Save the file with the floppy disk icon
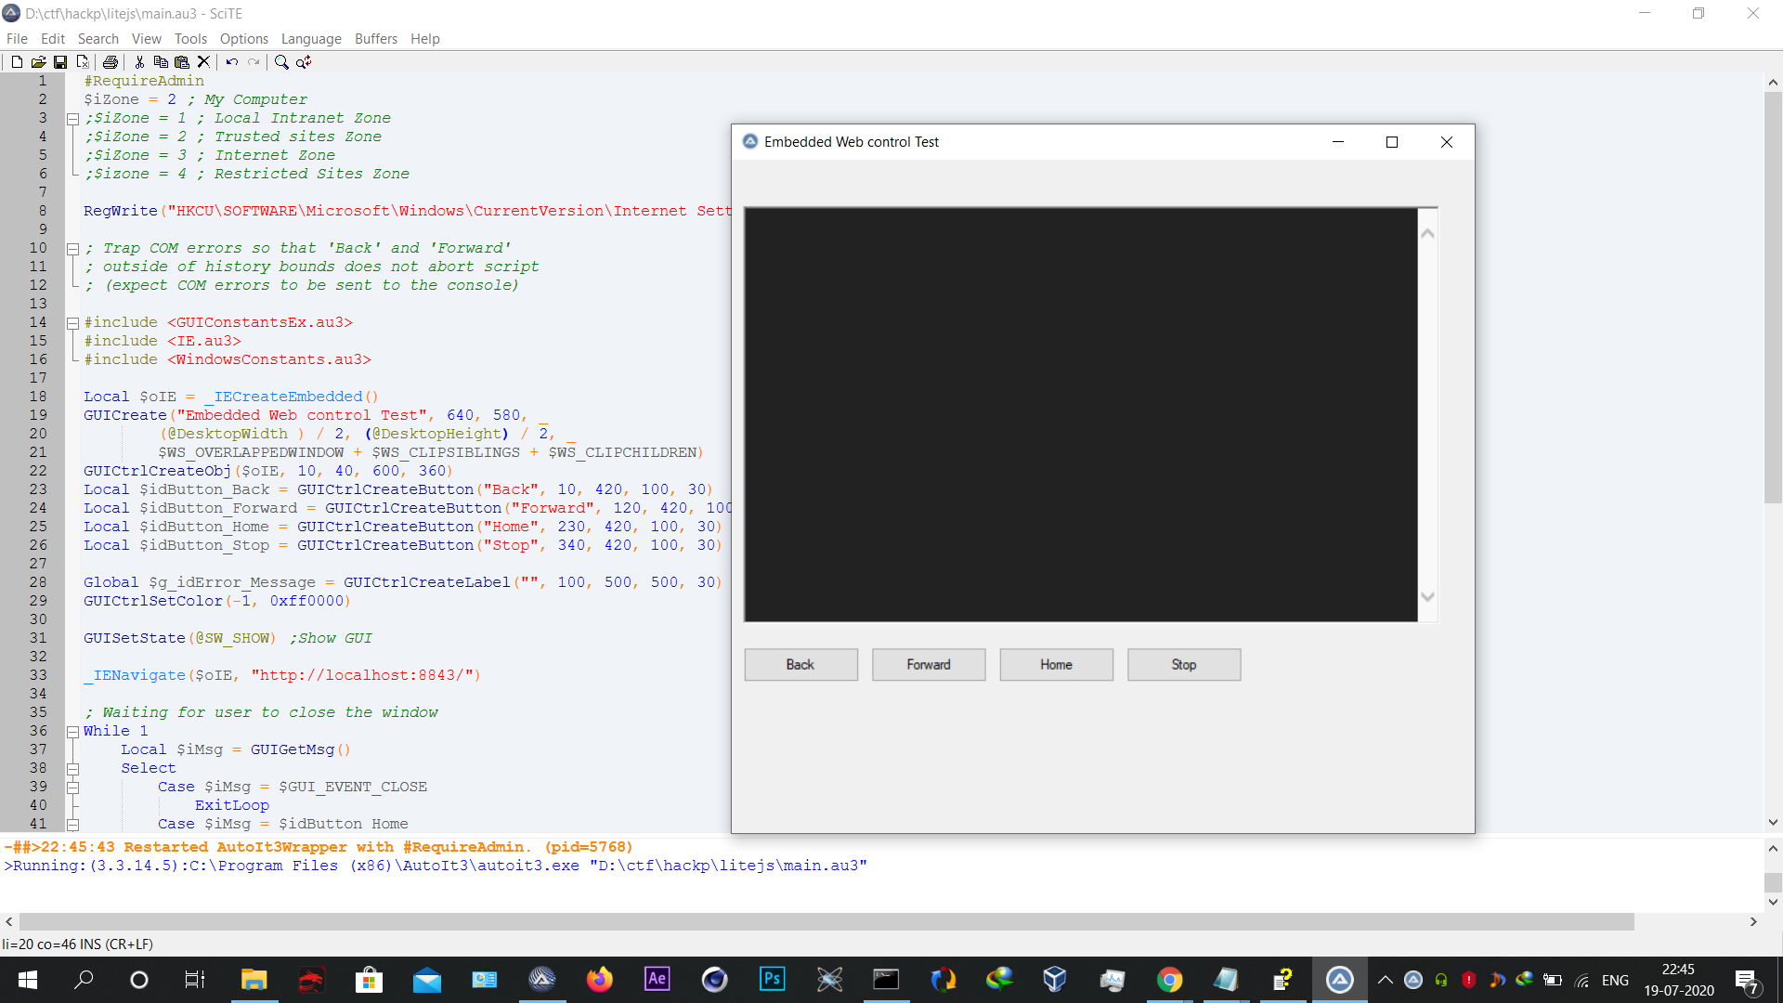 point(60,62)
